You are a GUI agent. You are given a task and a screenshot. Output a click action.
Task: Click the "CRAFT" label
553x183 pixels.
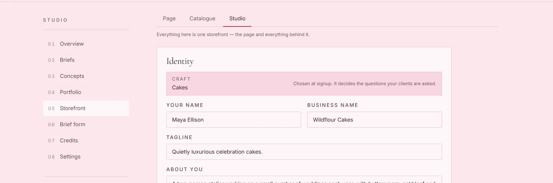[181, 79]
